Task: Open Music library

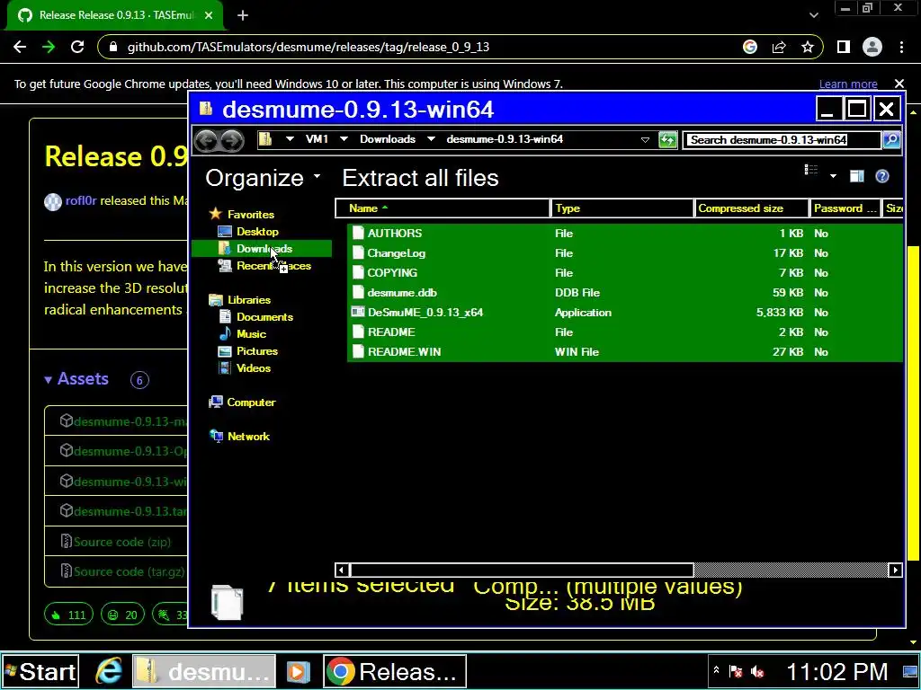Action: pos(252,334)
